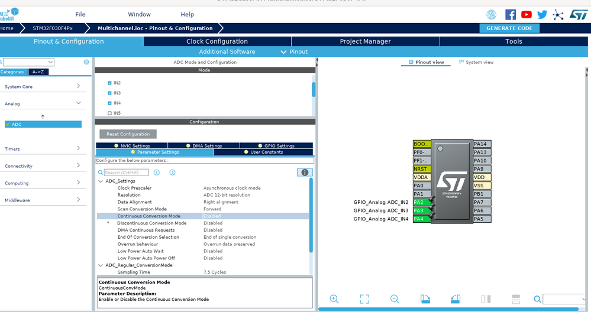The height and width of the screenshot is (315, 591).
Task: Click Additional Software link
Action: pyautogui.click(x=227, y=51)
